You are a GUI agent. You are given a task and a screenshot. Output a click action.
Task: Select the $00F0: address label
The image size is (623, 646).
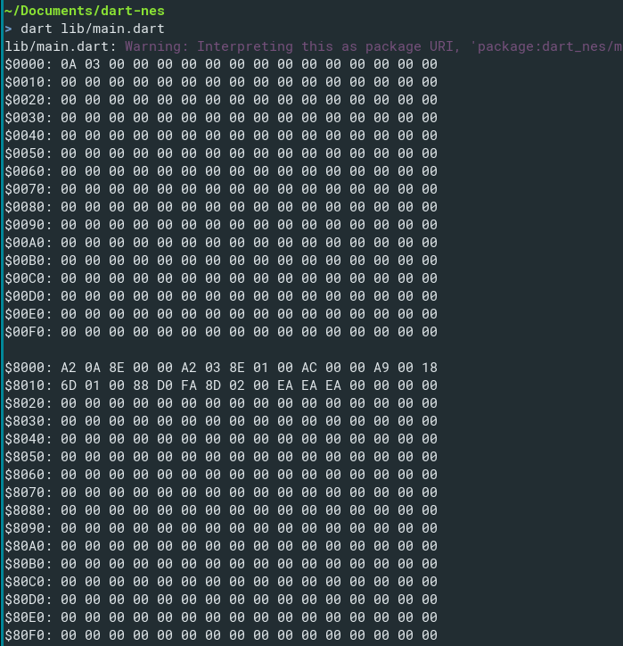click(29, 332)
